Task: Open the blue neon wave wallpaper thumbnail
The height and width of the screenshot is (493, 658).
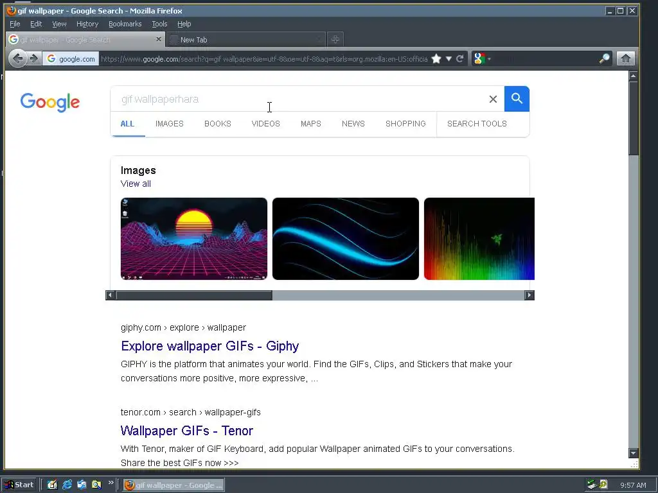Action: [x=345, y=239]
